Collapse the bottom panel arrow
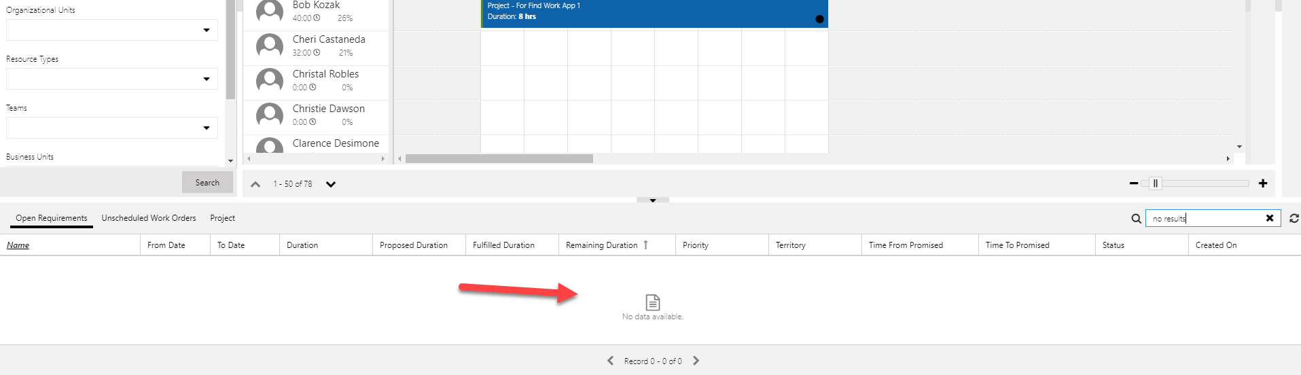 click(x=652, y=200)
